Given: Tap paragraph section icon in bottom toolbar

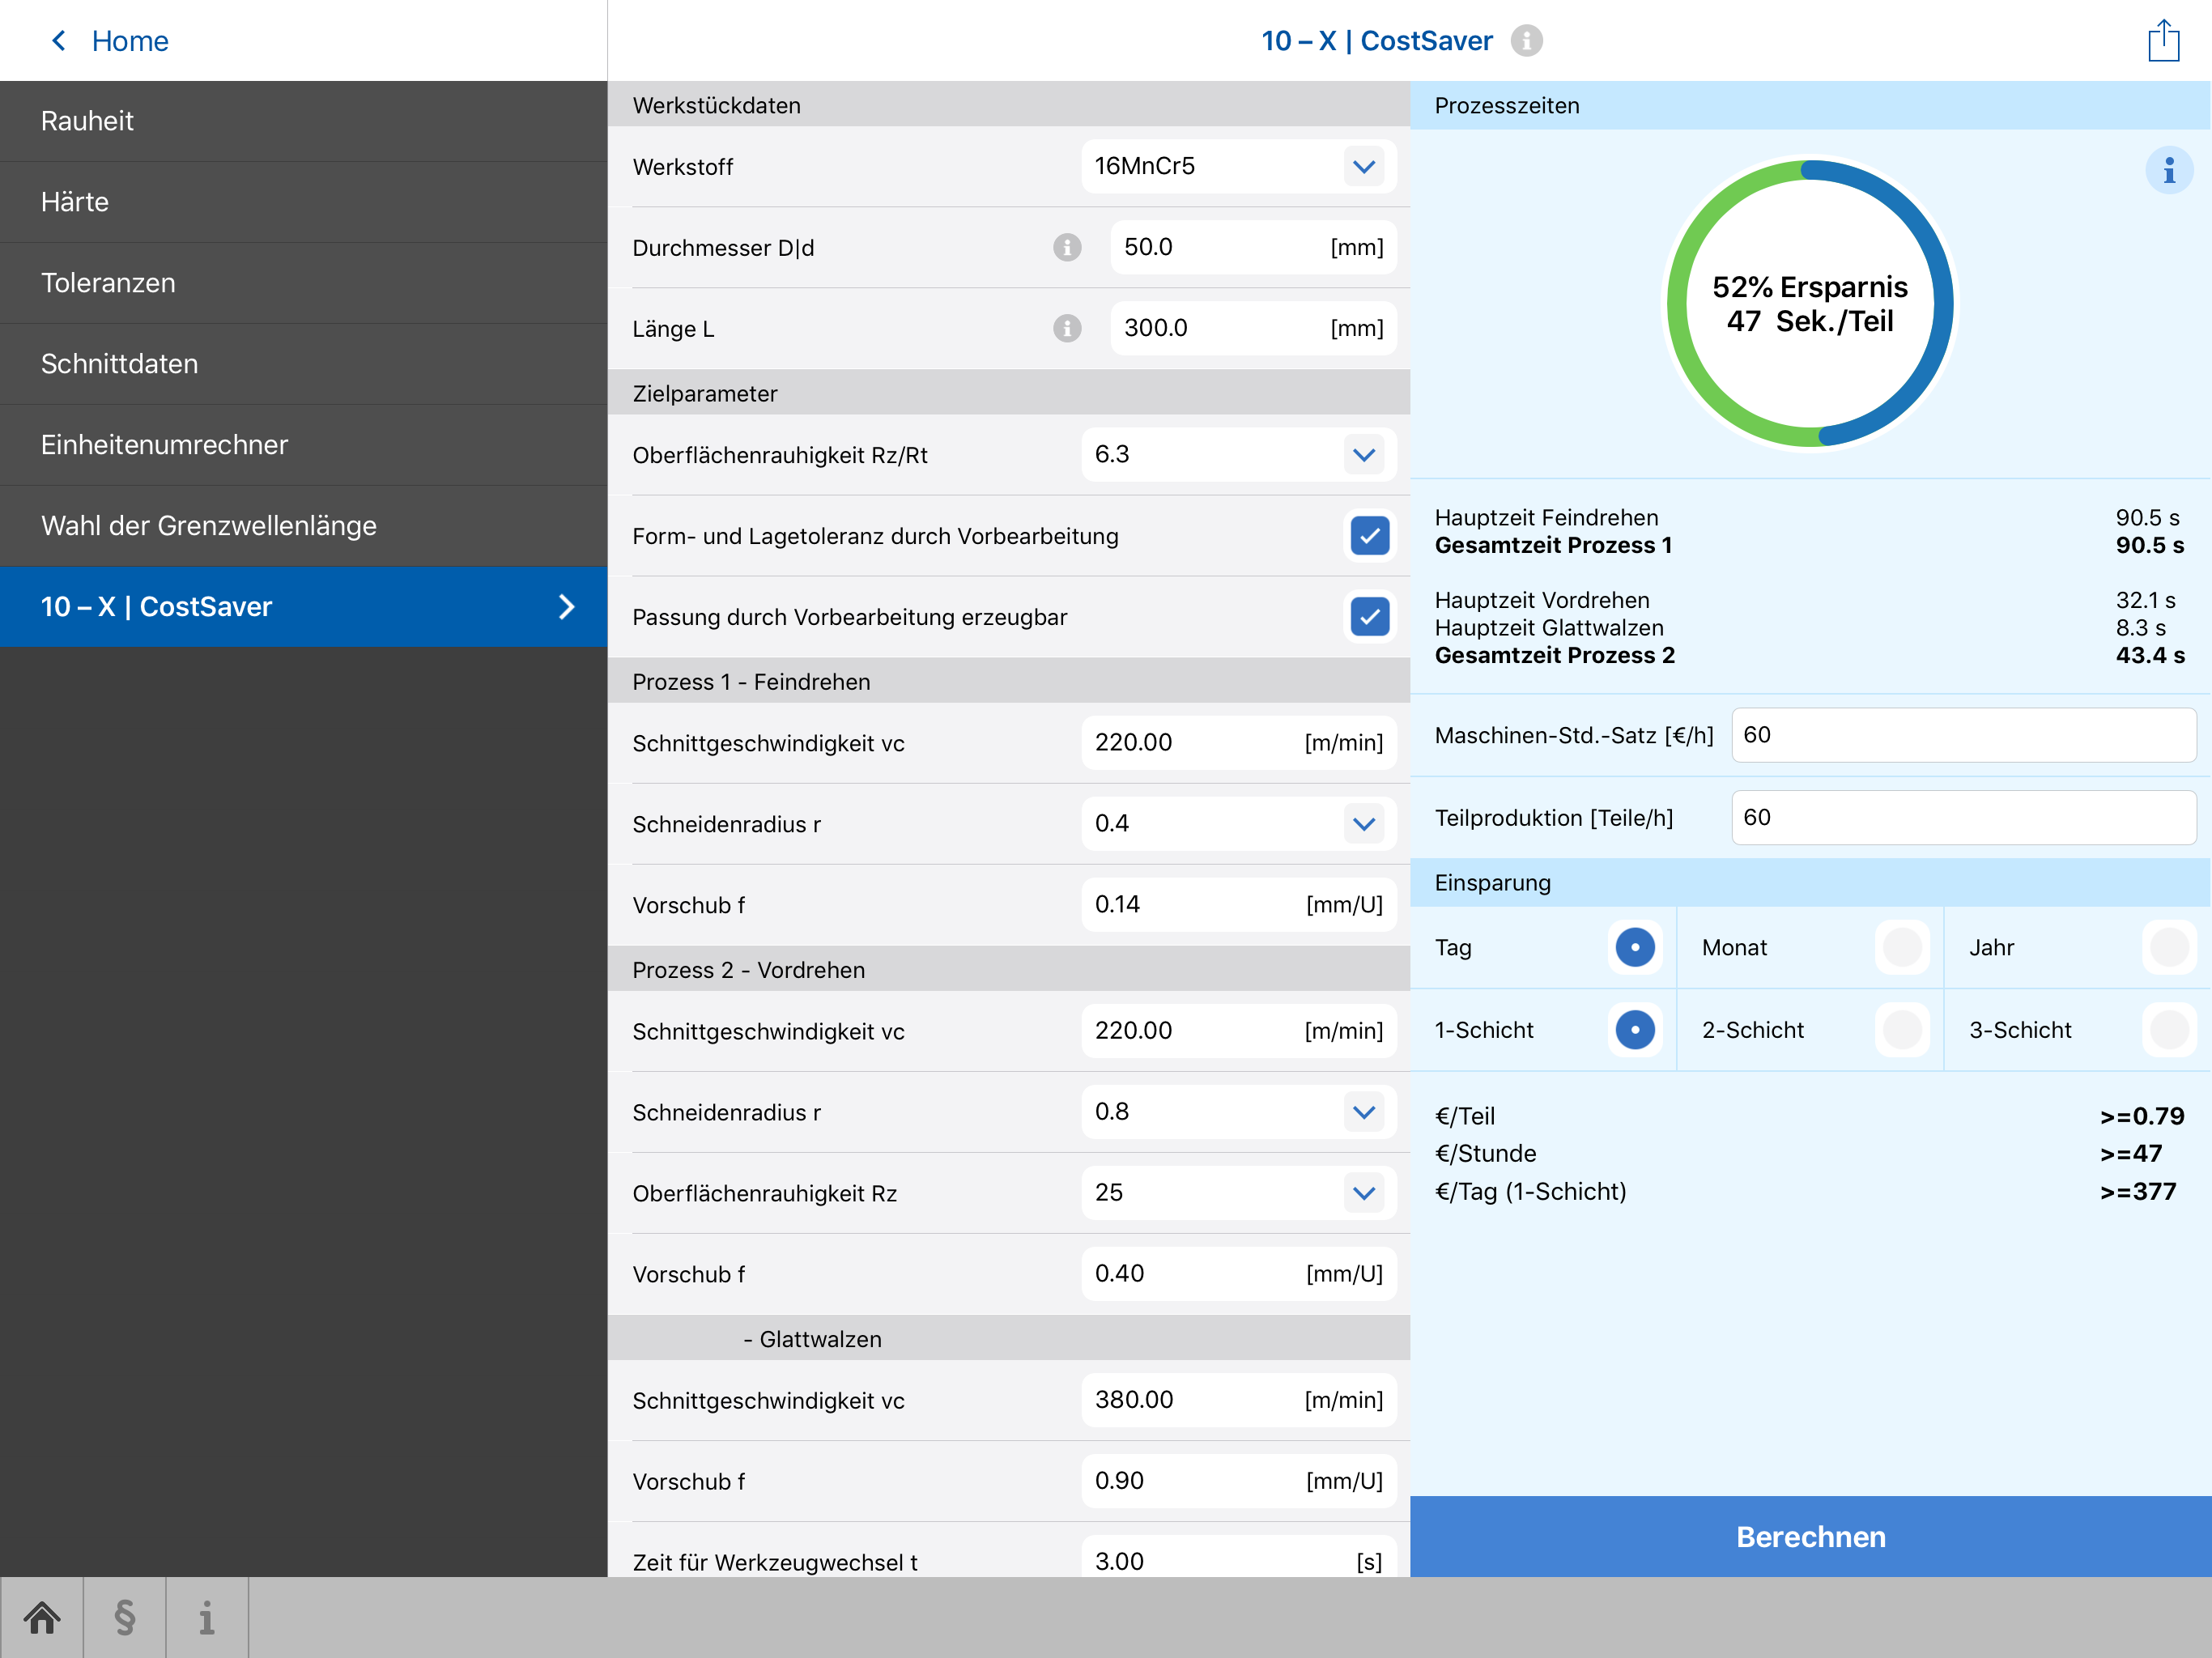Looking at the screenshot, I should click(124, 1617).
